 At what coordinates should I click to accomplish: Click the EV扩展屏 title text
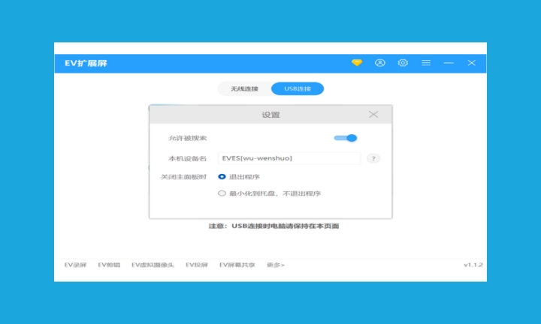tap(86, 63)
